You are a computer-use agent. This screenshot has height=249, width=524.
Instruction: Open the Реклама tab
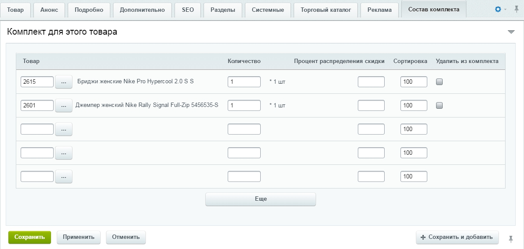click(380, 10)
